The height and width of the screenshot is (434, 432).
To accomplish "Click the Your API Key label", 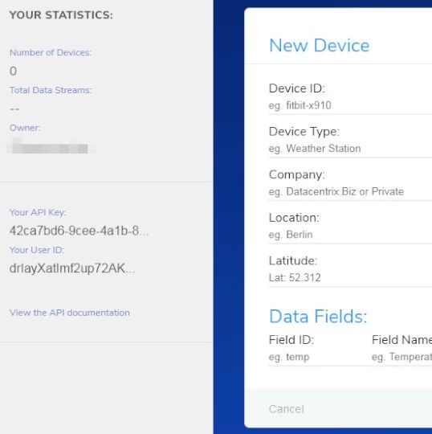I will 38,212.
